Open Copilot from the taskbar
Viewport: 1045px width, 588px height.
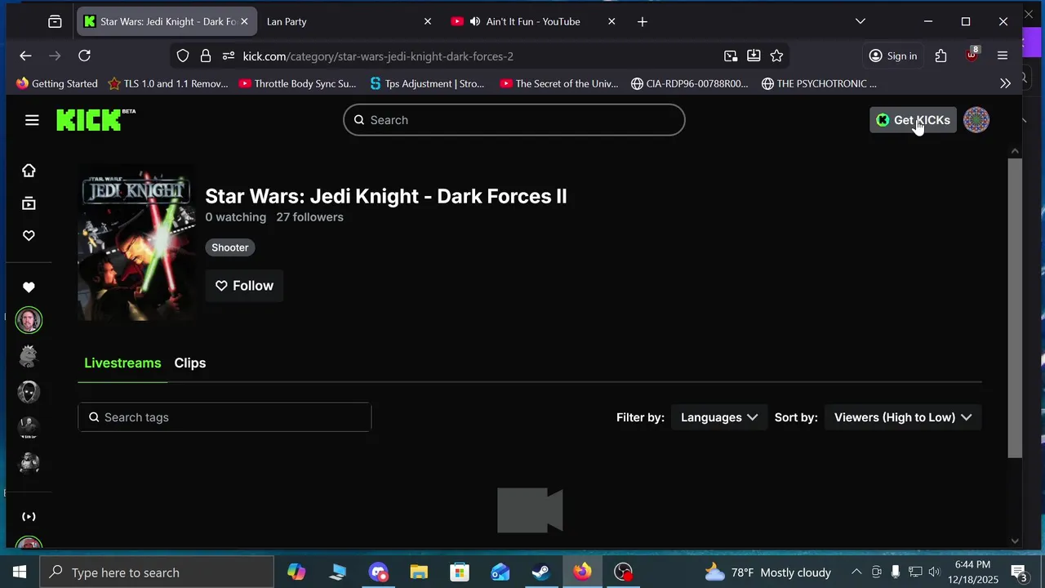(x=296, y=572)
